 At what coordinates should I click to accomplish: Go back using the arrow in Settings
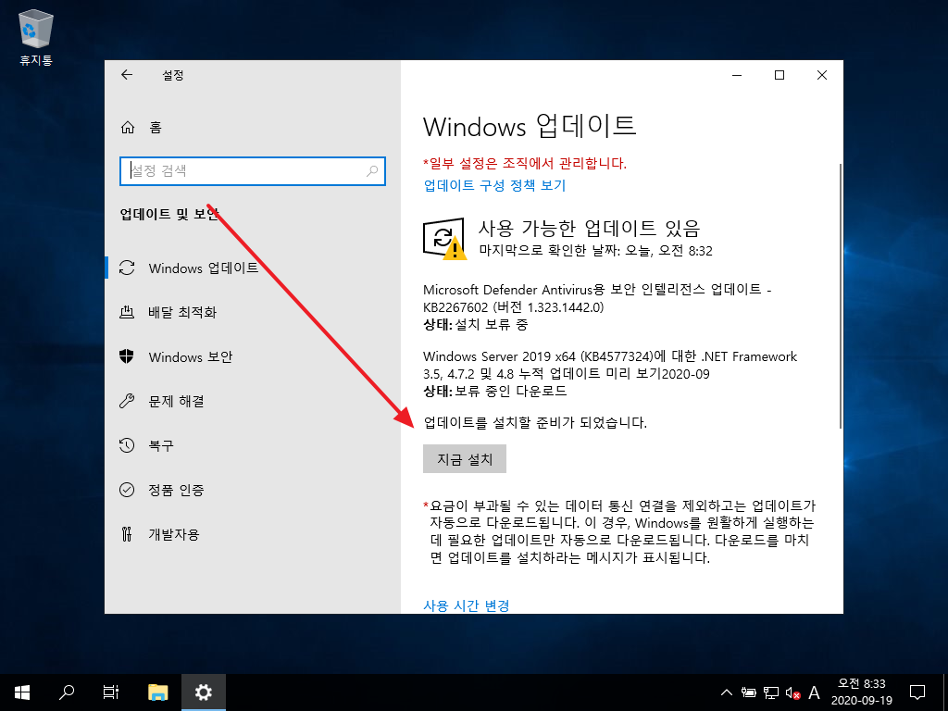126,74
